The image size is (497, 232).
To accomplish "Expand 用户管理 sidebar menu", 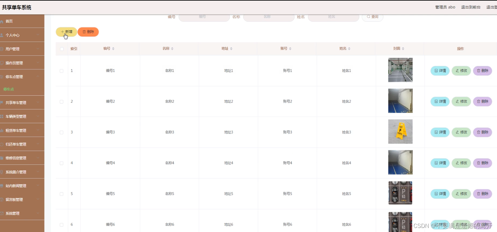I will coord(22,49).
